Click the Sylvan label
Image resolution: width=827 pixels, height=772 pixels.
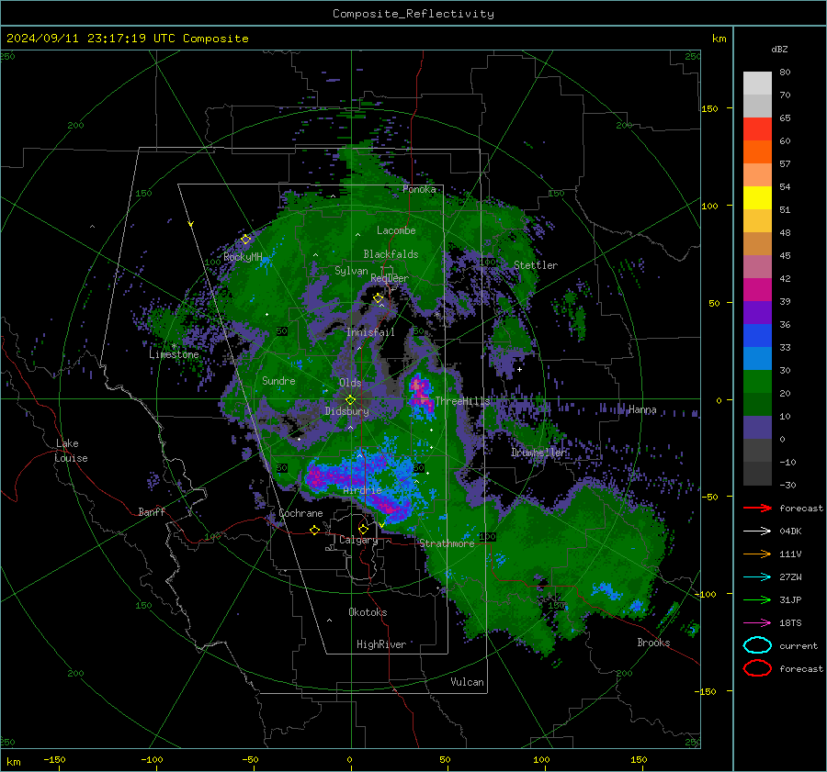tap(351, 271)
